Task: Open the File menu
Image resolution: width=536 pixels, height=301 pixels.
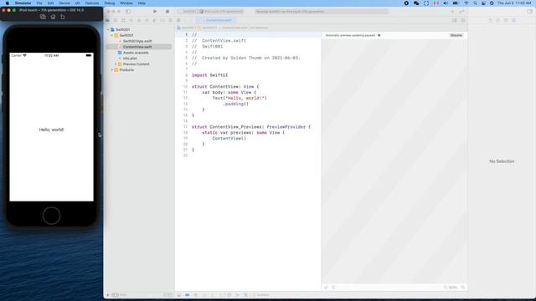Action: click(x=39, y=3)
